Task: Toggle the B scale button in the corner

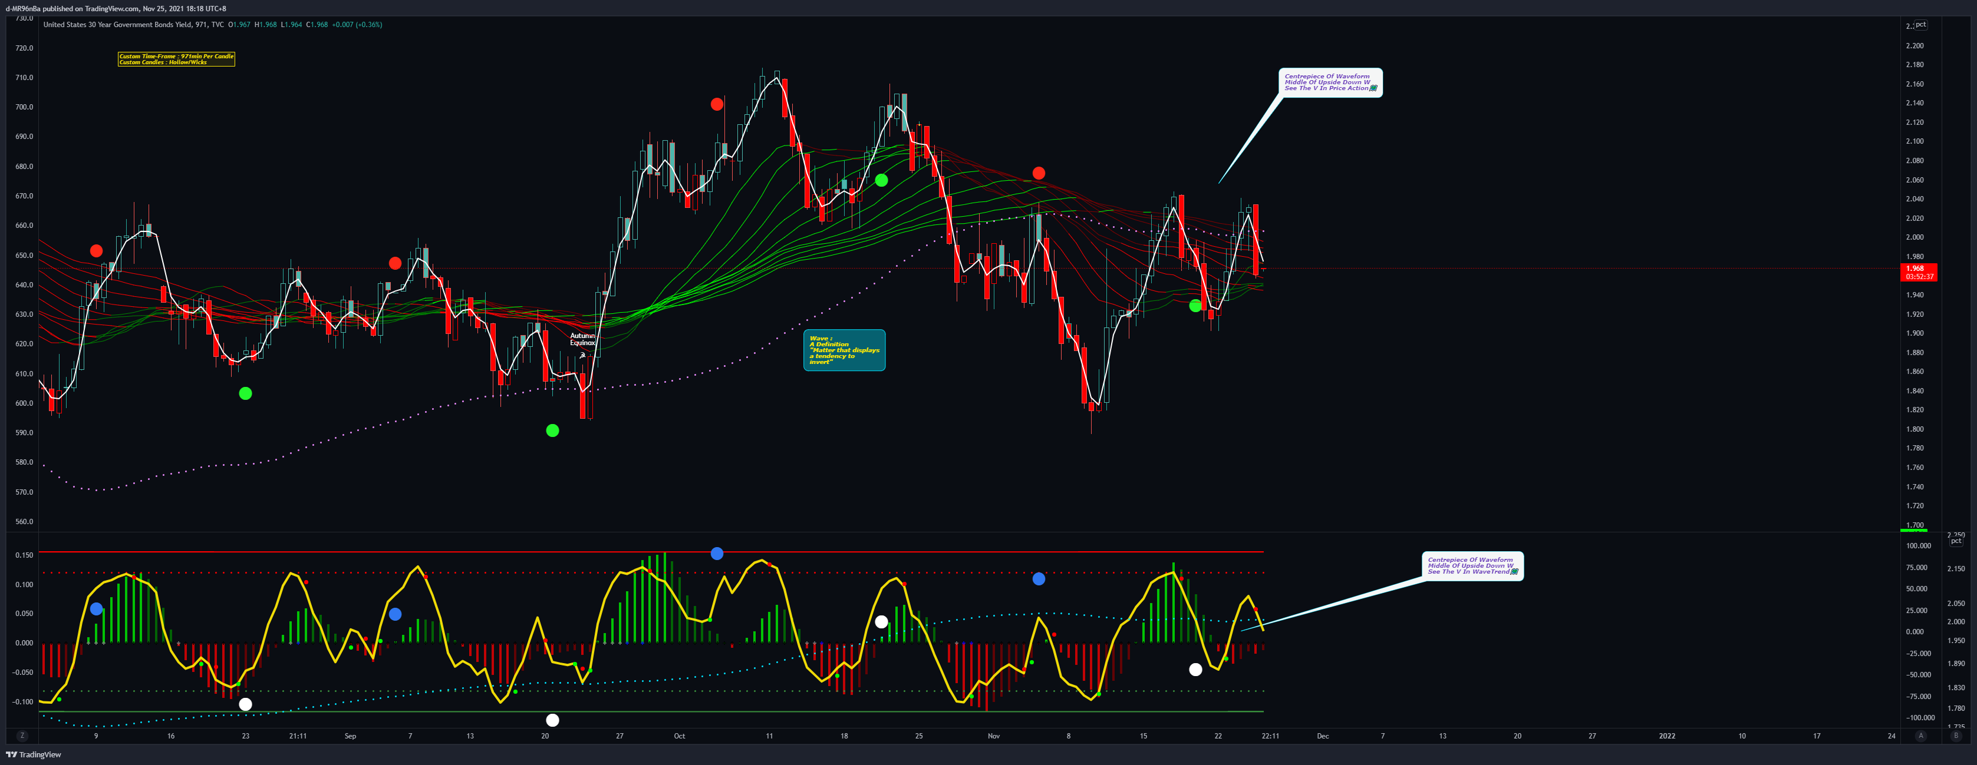Action: 1956,736
